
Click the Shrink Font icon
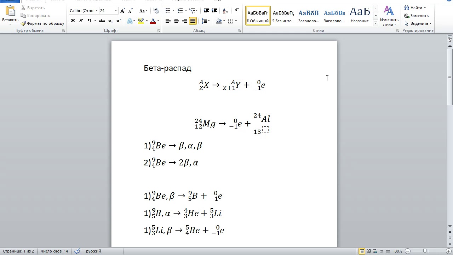(x=130, y=11)
